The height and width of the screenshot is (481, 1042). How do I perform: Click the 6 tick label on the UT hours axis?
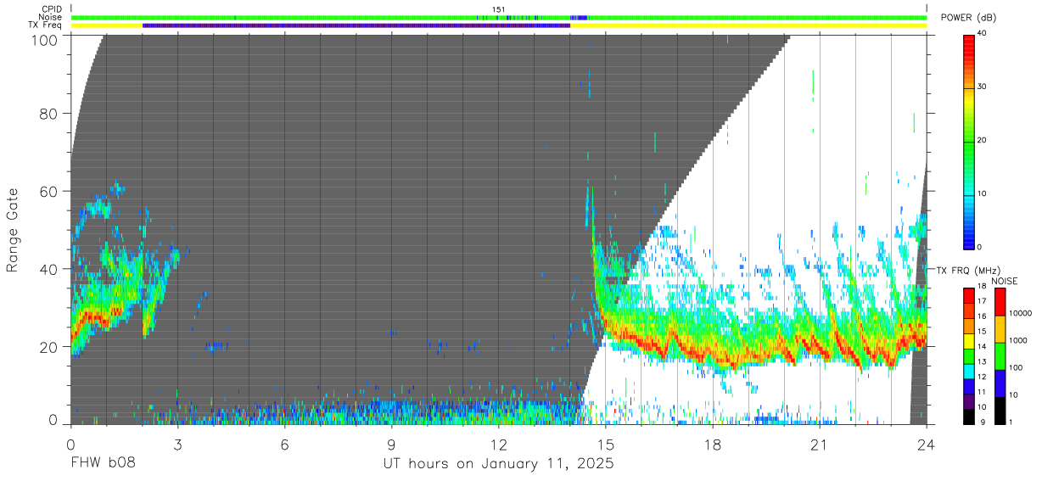[284, 445]
